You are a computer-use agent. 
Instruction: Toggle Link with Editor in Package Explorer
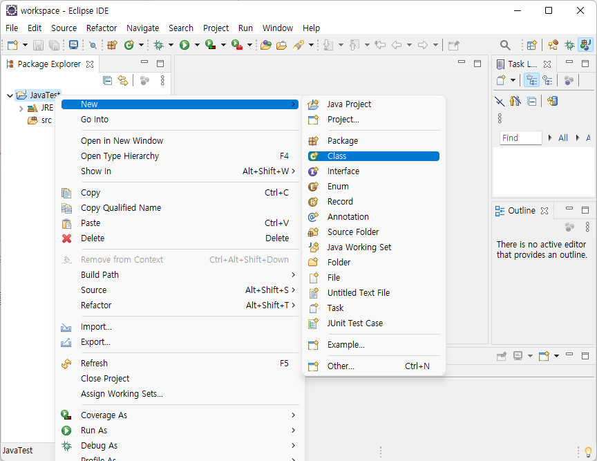122,80
